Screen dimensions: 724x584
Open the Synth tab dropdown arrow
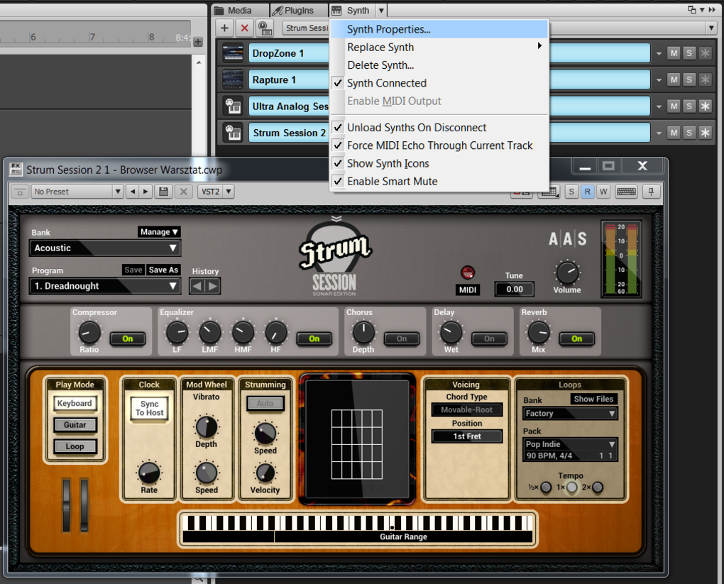tap(381, 10)
